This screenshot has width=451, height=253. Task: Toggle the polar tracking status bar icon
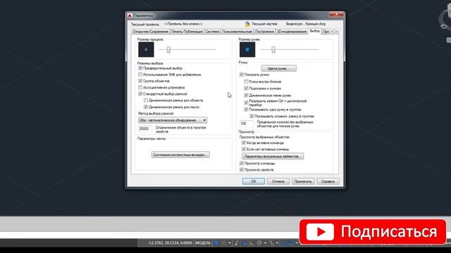coord(259,243)
